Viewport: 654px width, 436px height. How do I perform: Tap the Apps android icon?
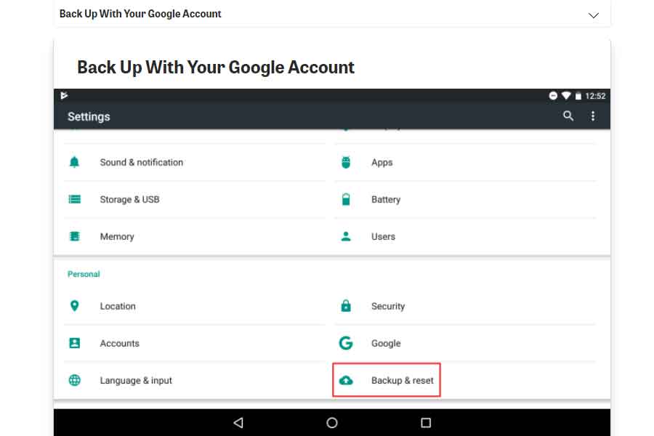346,163
